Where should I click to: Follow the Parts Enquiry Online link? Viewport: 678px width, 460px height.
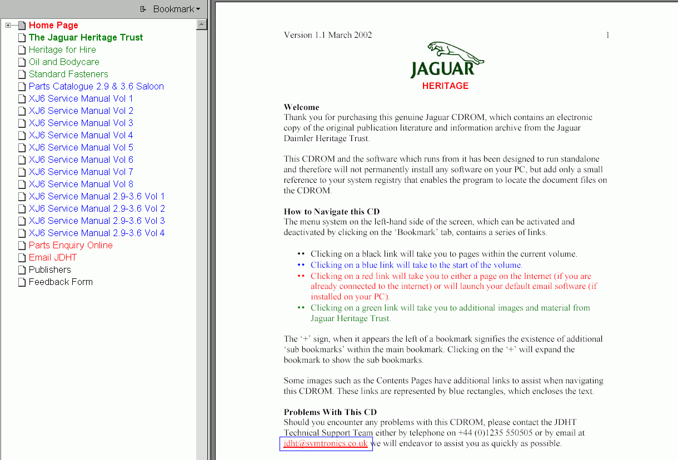[x=71, y=245]
